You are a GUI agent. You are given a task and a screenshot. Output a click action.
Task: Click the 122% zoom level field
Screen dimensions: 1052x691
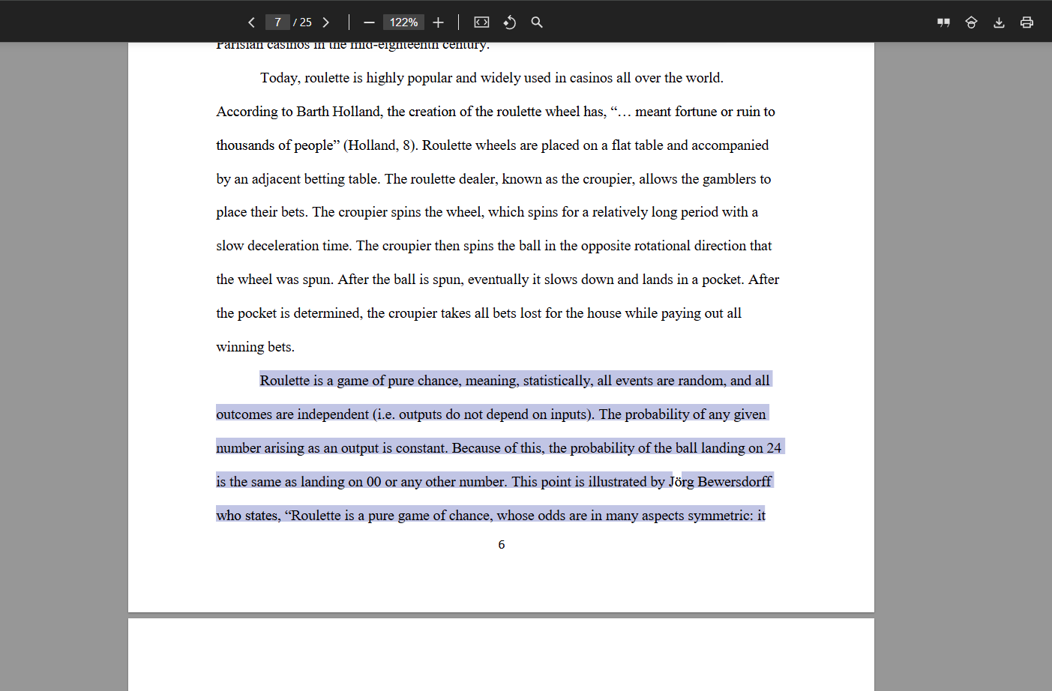(x=403, y=22)
